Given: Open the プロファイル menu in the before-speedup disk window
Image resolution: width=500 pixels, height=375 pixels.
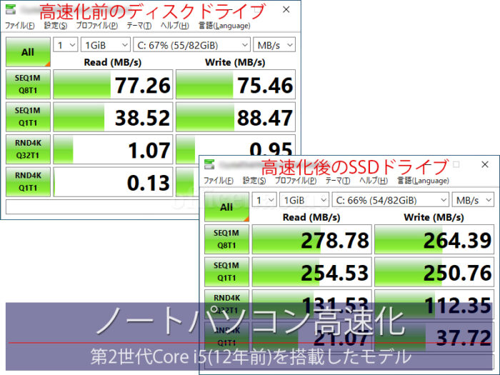Looking at the screenshot, I should click(x=97, y=26).
